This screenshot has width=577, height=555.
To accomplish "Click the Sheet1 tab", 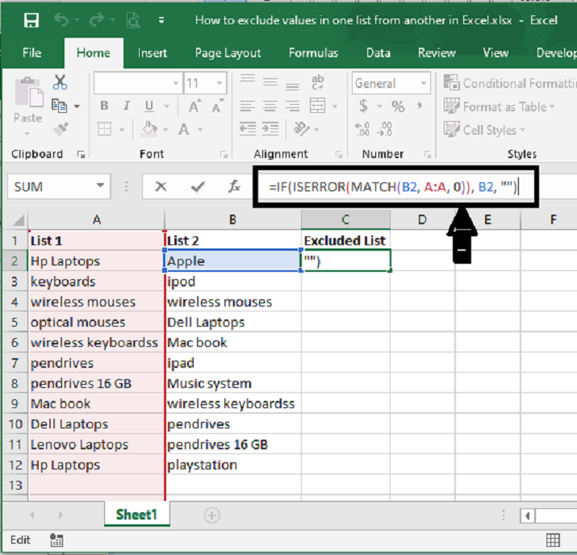I will [136, 515].
